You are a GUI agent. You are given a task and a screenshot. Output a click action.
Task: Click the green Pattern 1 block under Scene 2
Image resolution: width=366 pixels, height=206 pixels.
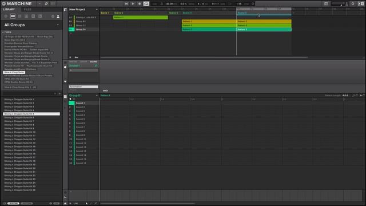[141, 18]
